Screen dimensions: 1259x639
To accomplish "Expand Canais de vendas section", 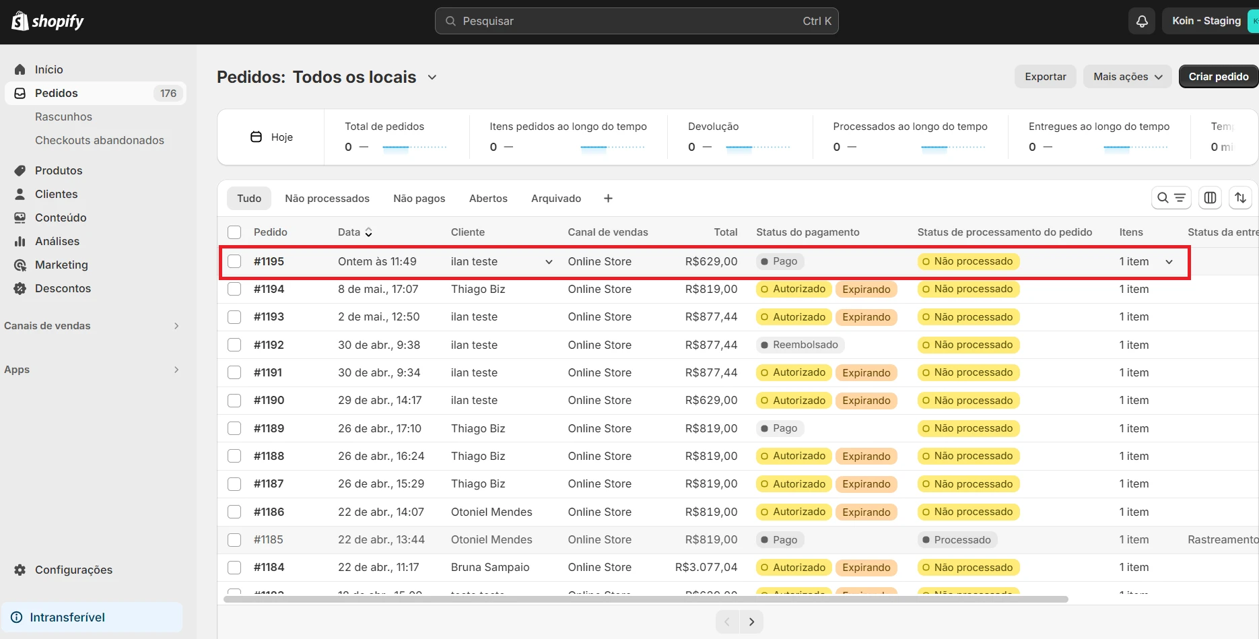I will pyautogui.click(x=176, y=326).
